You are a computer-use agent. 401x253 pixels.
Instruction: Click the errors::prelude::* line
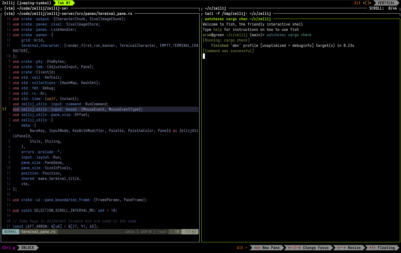click(x=42, y=152)
